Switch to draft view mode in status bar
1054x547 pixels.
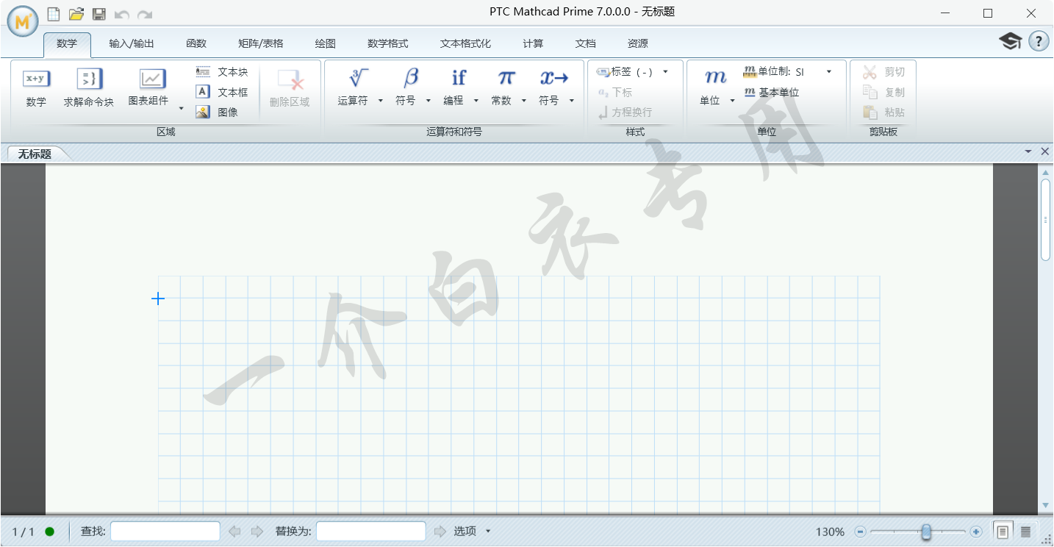[x=1026, y=532]
